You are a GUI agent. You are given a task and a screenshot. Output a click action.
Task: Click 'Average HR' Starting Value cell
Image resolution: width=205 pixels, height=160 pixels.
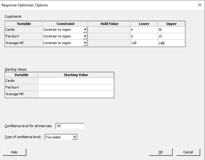(76, 94)
